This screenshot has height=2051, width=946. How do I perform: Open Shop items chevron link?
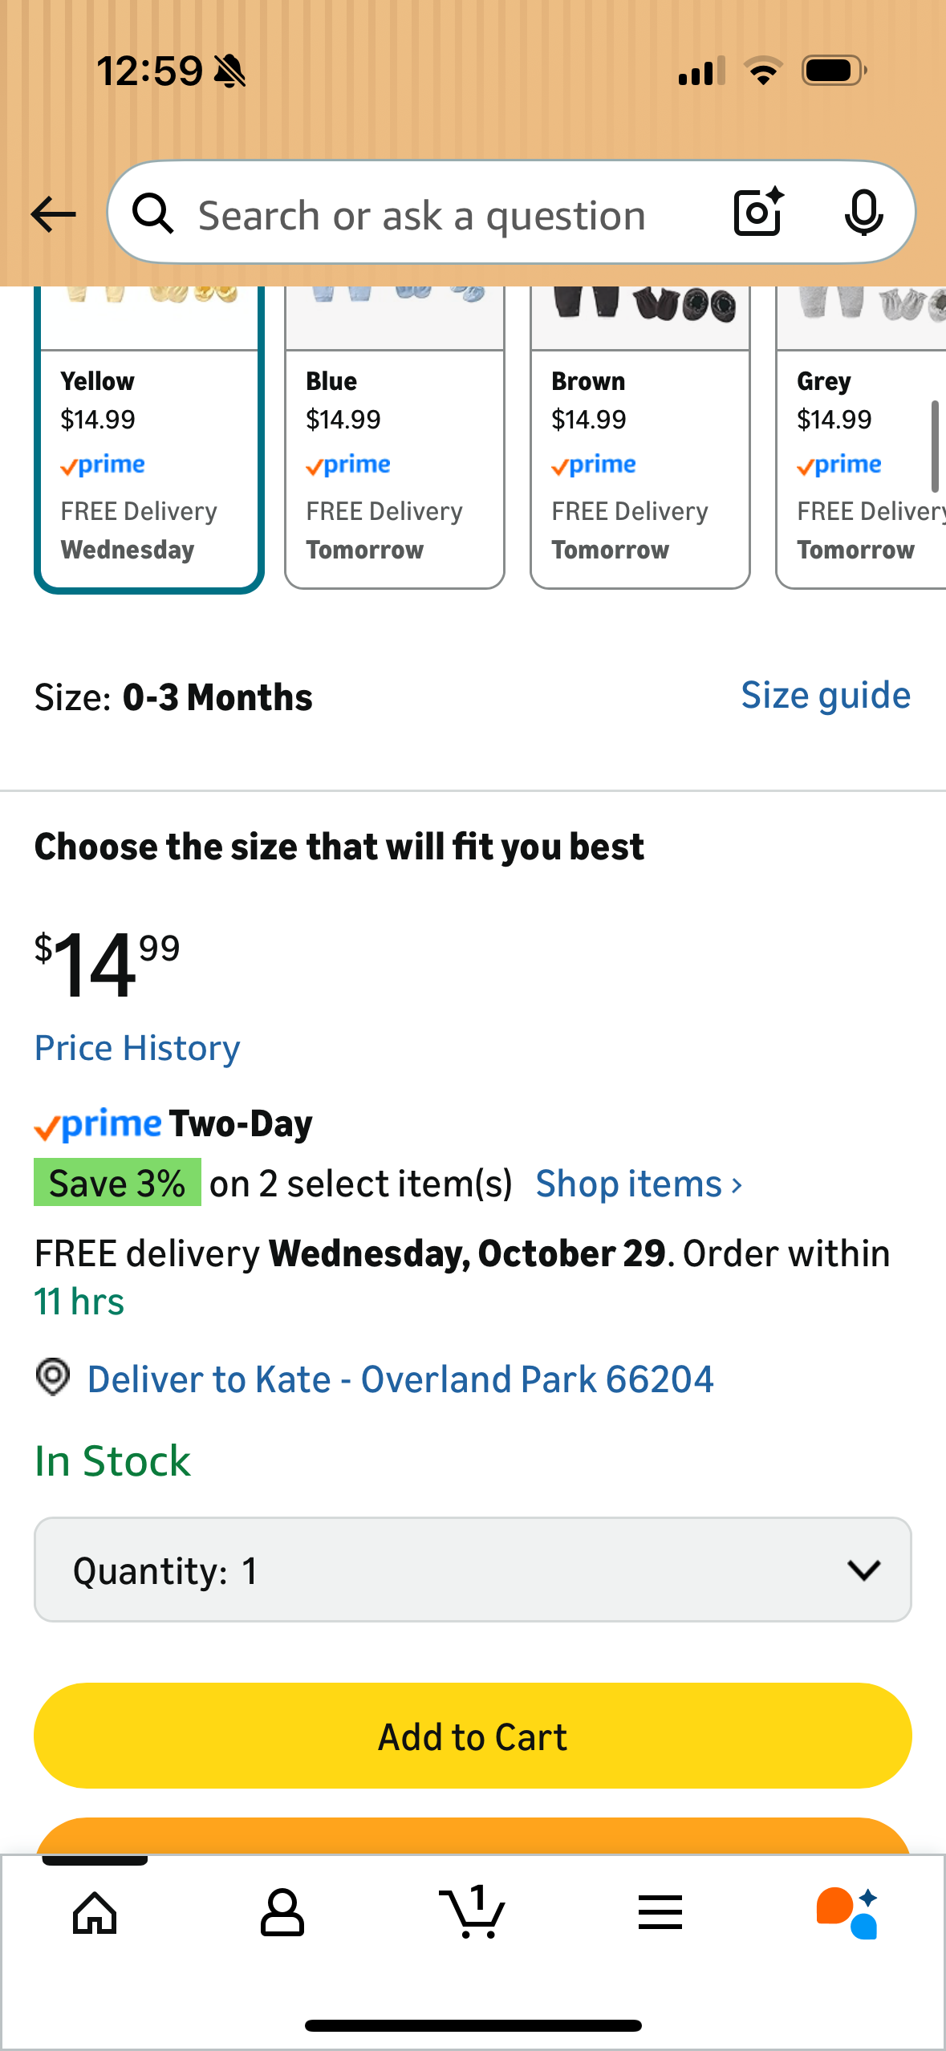coord(639,1184)
